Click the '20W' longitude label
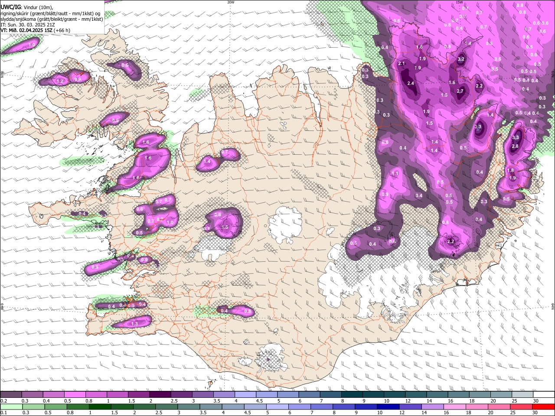This screenshot has width=555, height=416. (x=231, y=2)
